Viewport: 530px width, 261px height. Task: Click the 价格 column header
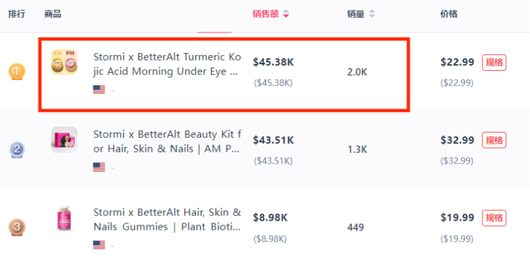pos(449,14)
